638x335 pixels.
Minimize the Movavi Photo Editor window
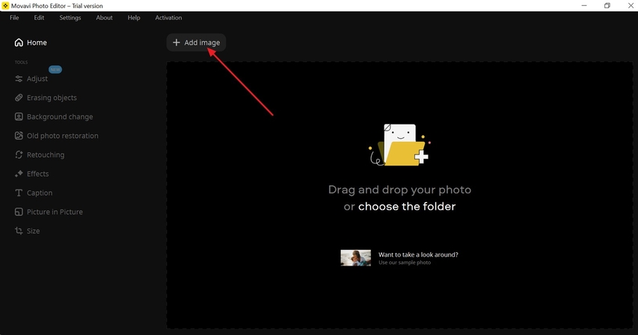click(584, 6)
